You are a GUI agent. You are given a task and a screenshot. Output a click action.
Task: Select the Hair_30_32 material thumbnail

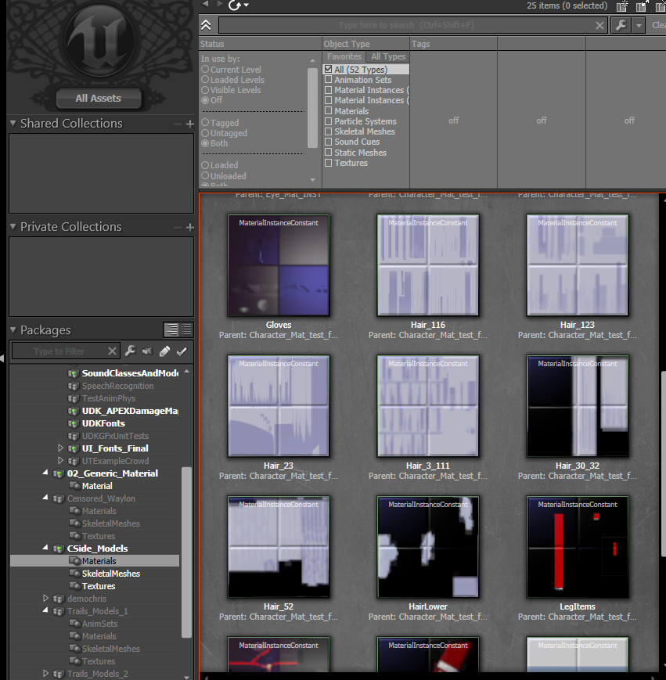tap(578, 406)
